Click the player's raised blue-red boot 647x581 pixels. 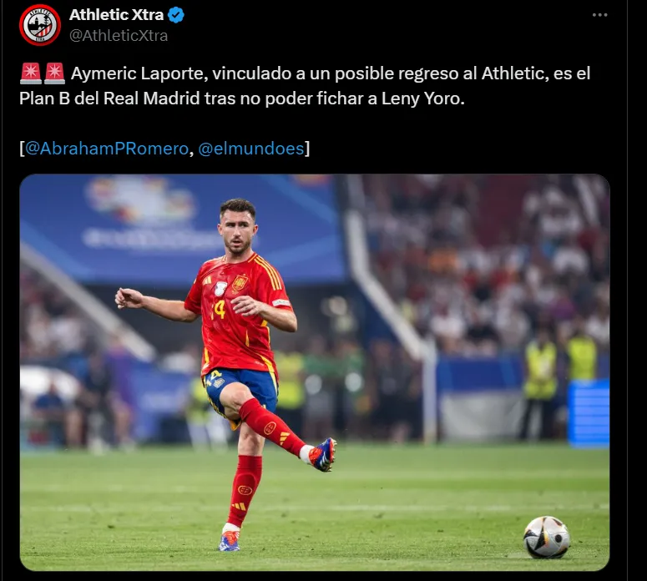pos(323,455)
